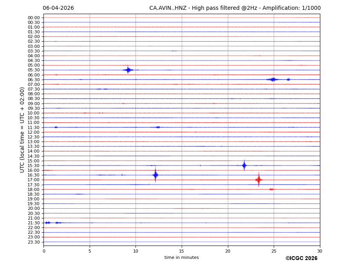
Task: Click the tall blue spike on the 16:30 trace
Action: tap(155, 175)
